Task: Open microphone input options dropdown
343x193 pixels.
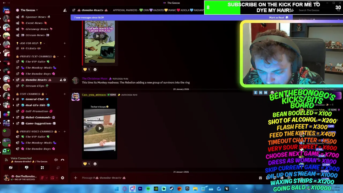Action: pyautogui.click(x=47, y=178)
